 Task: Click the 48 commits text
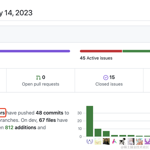50,113
